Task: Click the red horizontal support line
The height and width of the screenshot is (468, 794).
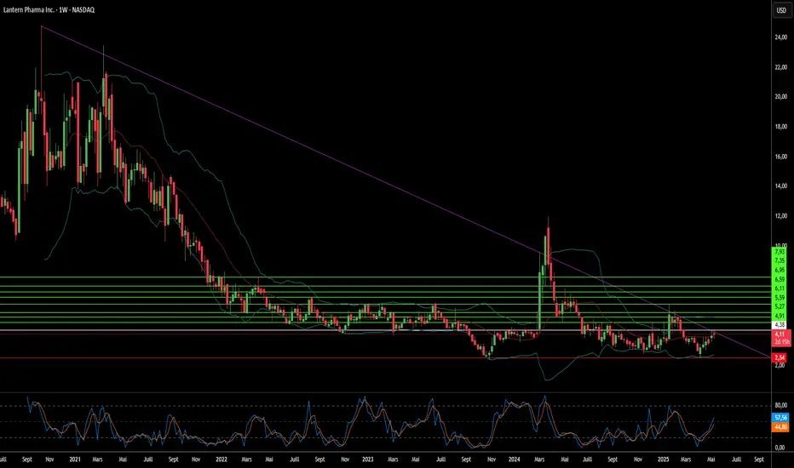Action: (256, 358)
